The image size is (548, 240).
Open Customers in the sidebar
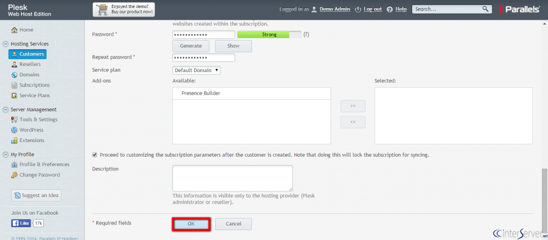click(28, 54)
